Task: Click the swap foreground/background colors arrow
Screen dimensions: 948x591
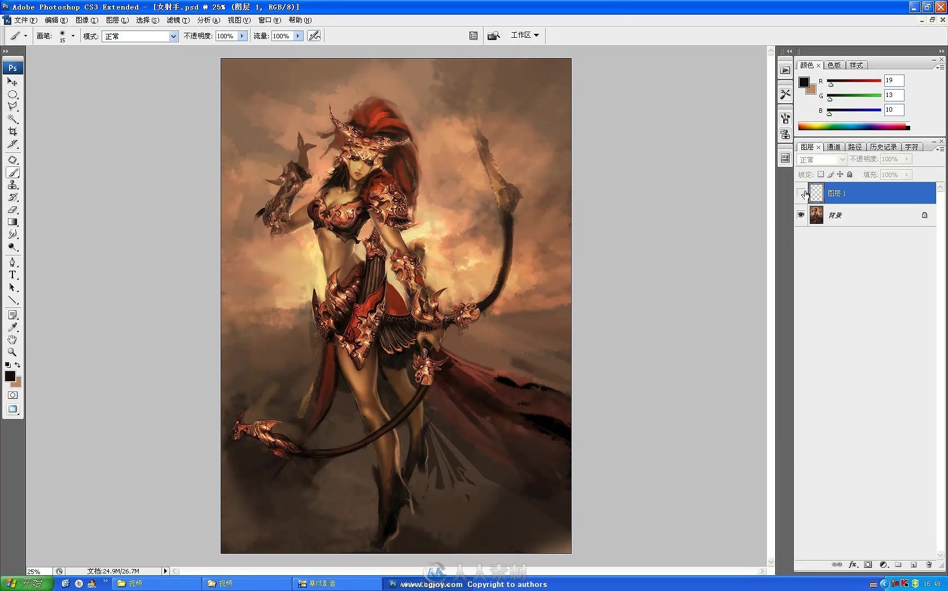Action: (17, 365)
